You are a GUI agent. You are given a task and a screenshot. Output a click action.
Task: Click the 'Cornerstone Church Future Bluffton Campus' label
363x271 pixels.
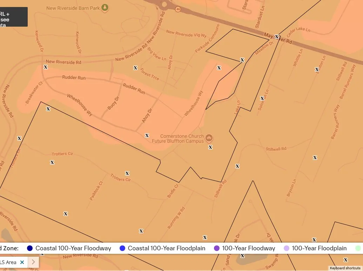[x=178, y=138]
